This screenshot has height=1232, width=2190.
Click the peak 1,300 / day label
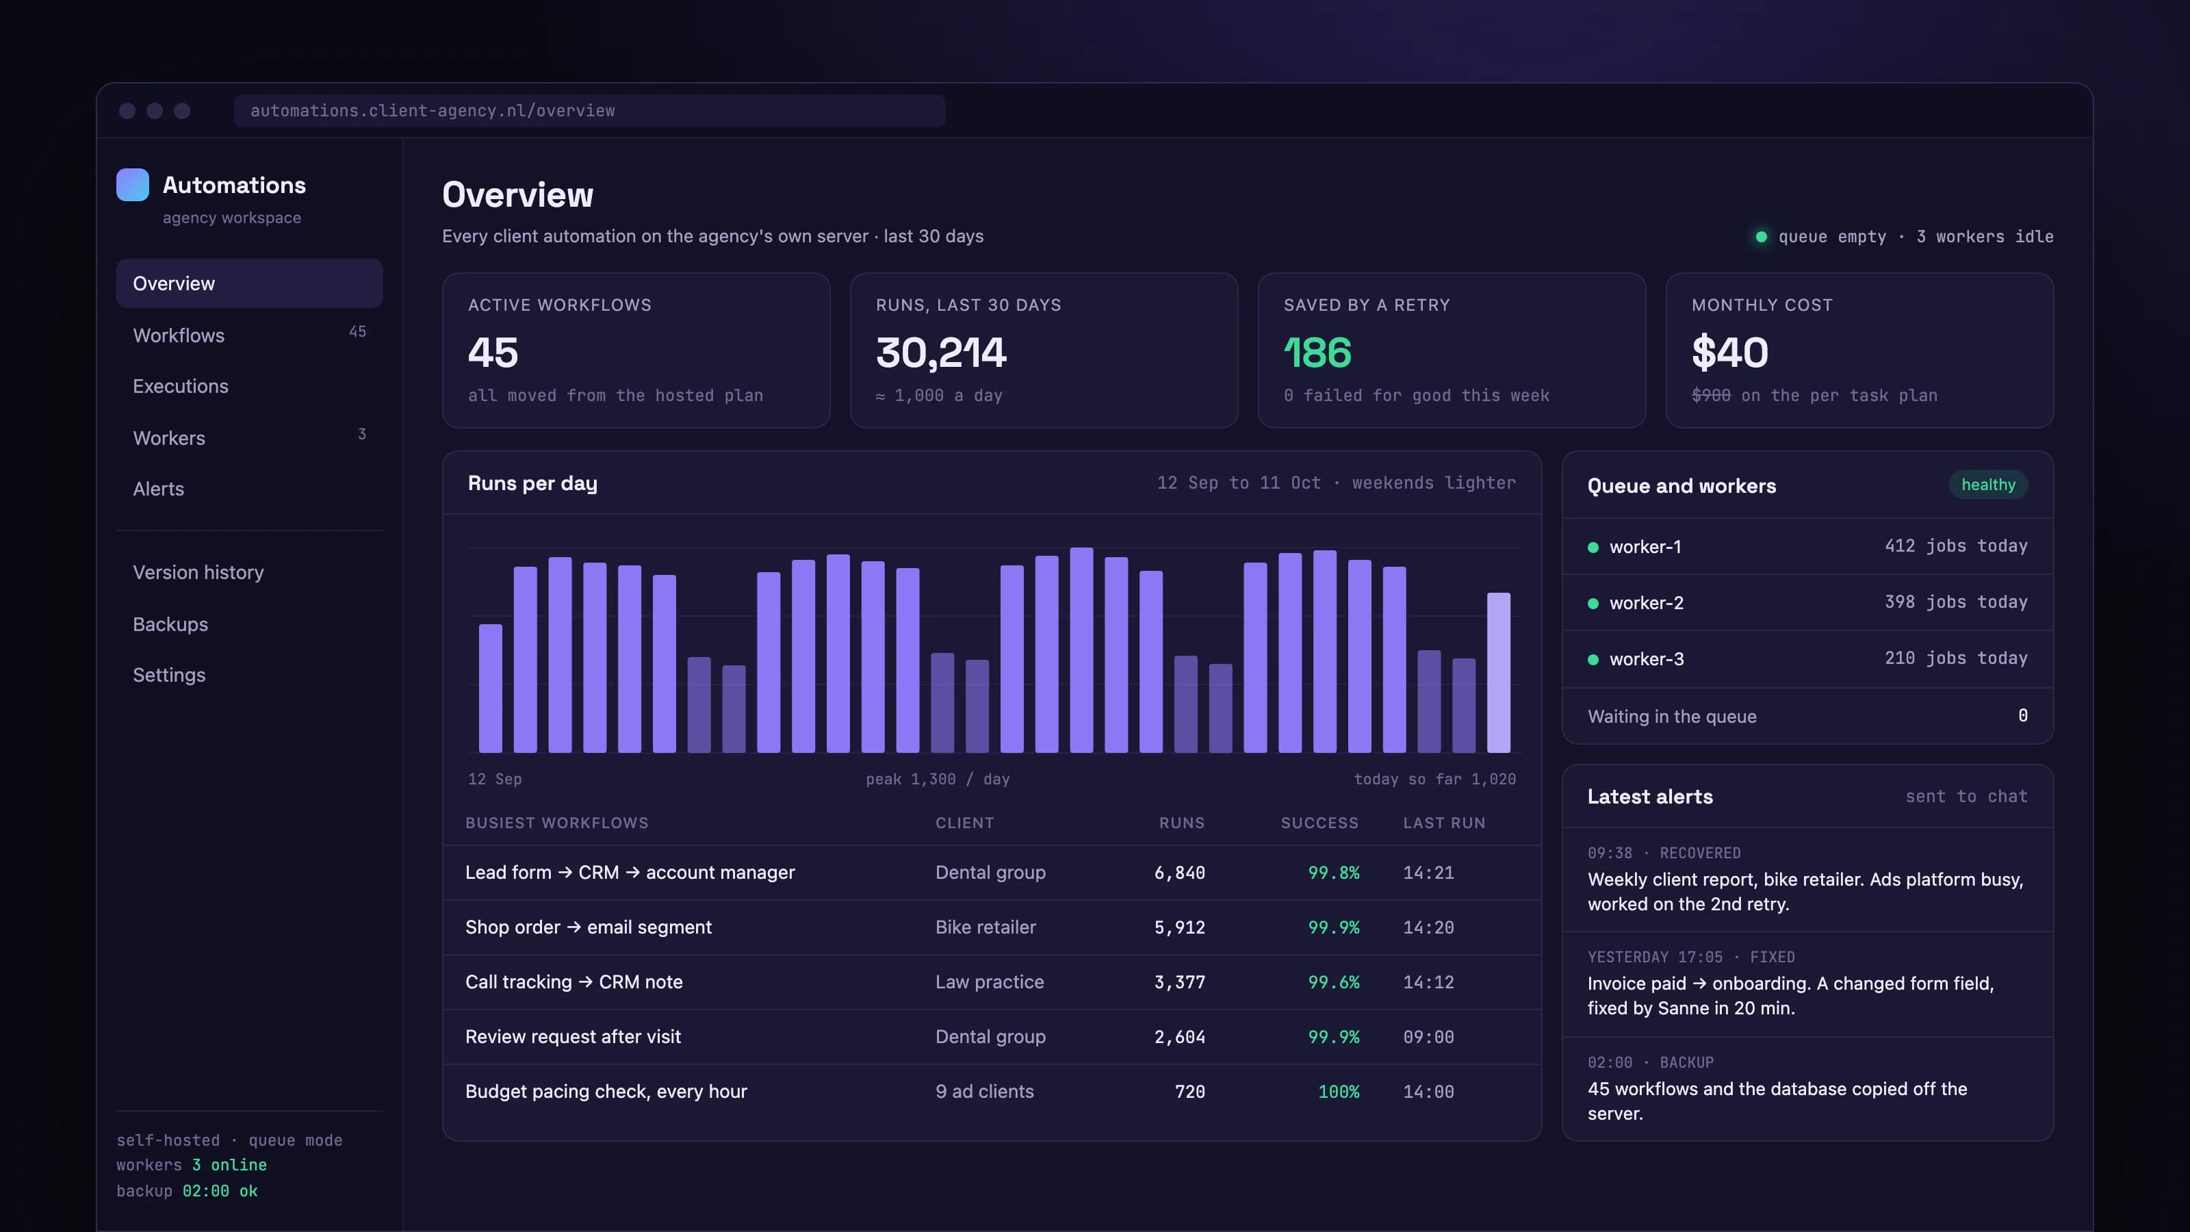point(938,779)
